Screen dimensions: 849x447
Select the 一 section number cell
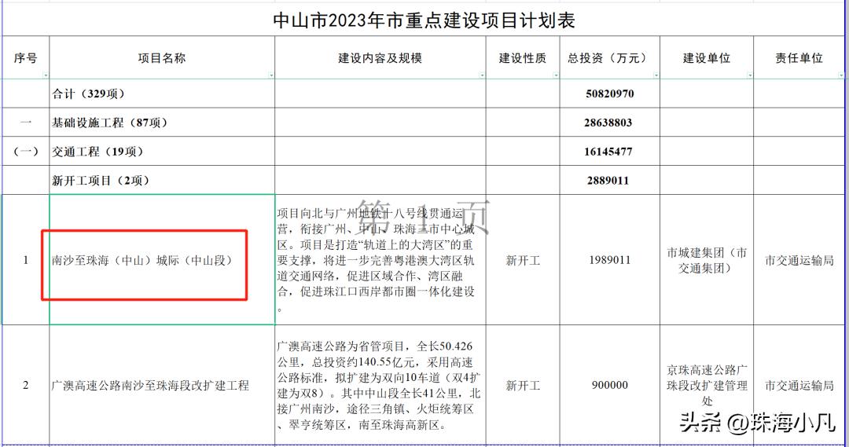click(25, 123)
